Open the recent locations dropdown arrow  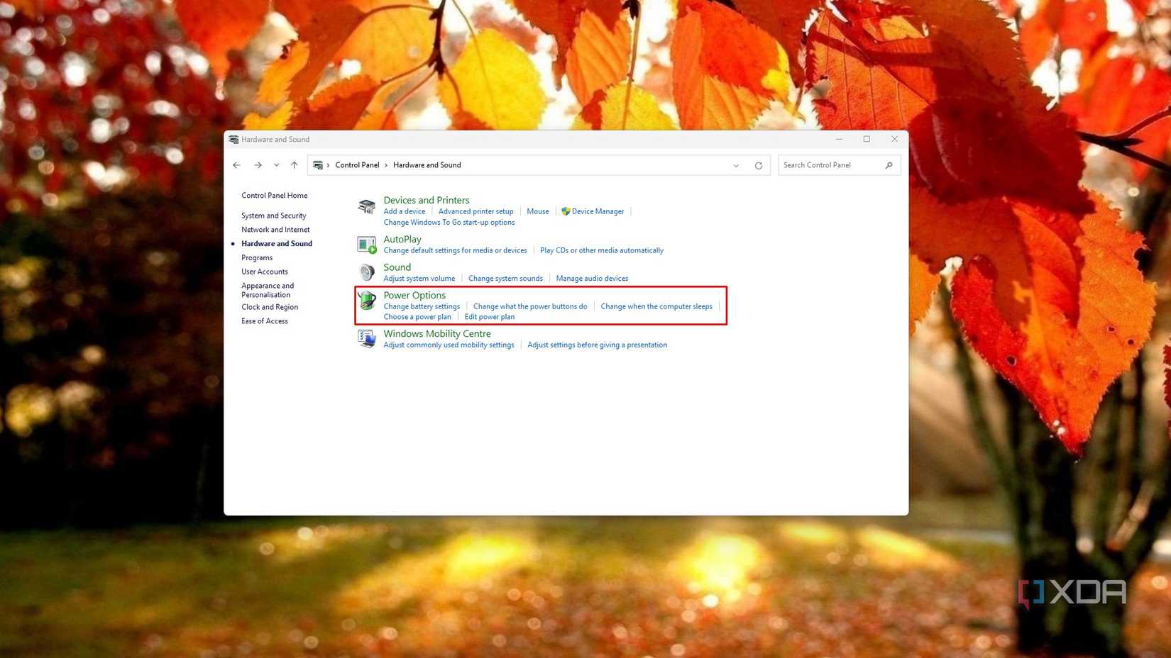(x=276, y=165)
